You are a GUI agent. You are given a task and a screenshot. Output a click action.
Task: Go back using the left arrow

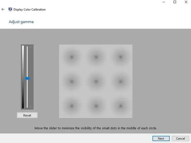click(x=3, y=9)
